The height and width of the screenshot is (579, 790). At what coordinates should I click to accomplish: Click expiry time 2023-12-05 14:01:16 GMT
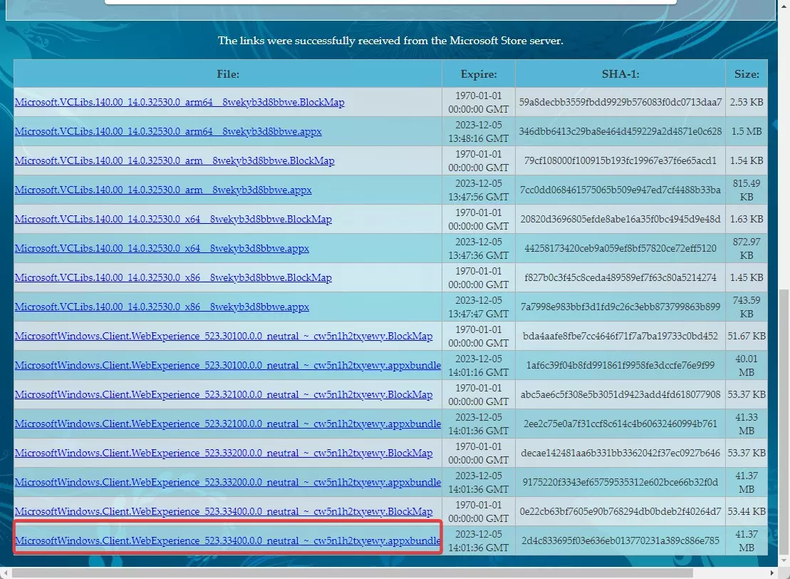[479, 365]
